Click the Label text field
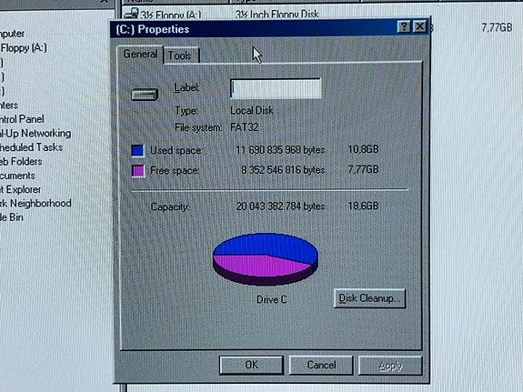The width and height of the screenshot is (523, 392). pyautogui.click(x=276, y=88)
